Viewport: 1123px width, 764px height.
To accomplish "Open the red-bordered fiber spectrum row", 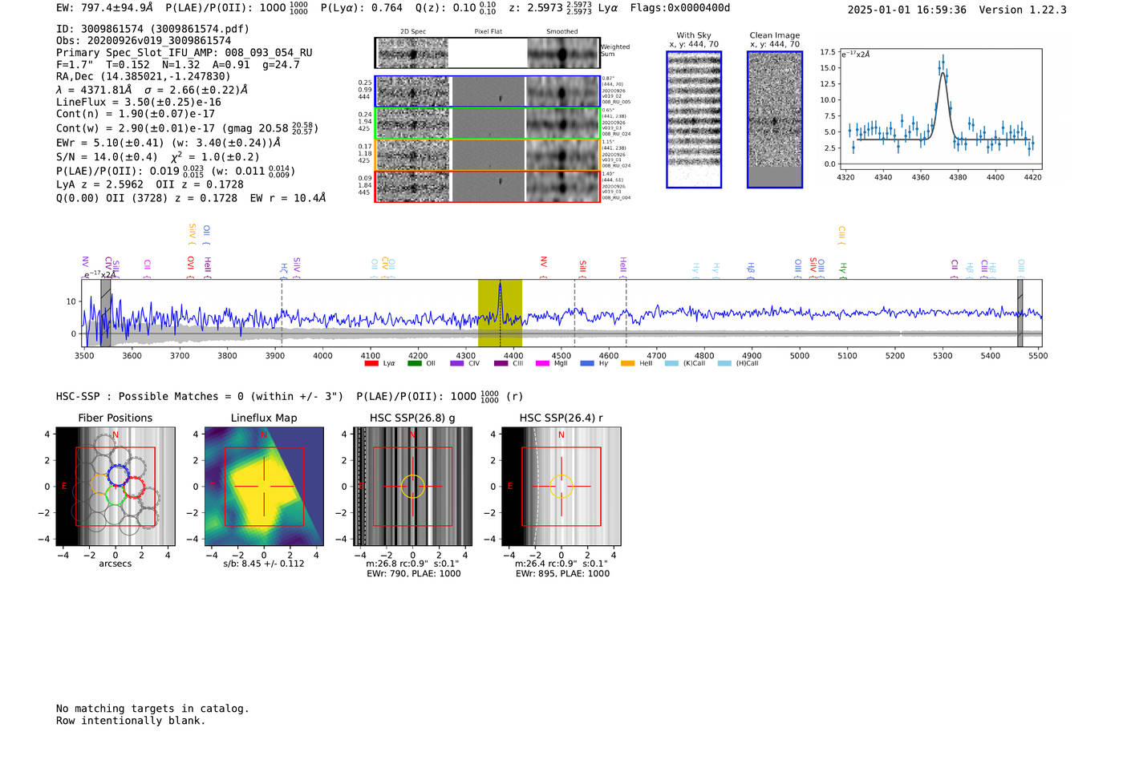I will (487, 186).
